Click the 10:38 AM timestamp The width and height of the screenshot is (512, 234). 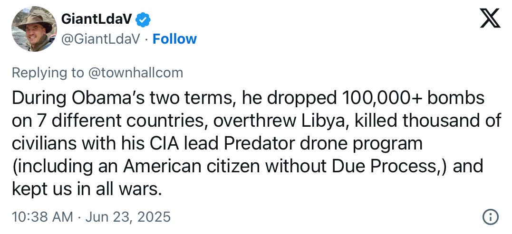[x=42, y=217]
